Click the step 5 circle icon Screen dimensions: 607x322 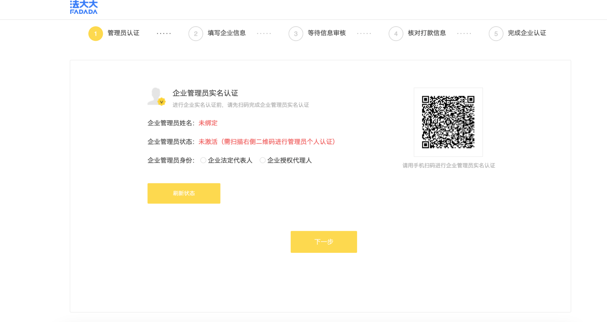(x=496, y=34)
